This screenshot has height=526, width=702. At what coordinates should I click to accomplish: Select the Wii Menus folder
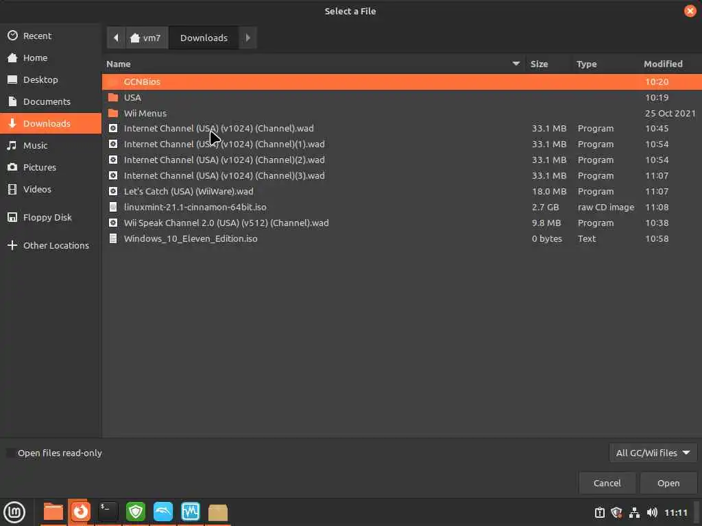402,113
